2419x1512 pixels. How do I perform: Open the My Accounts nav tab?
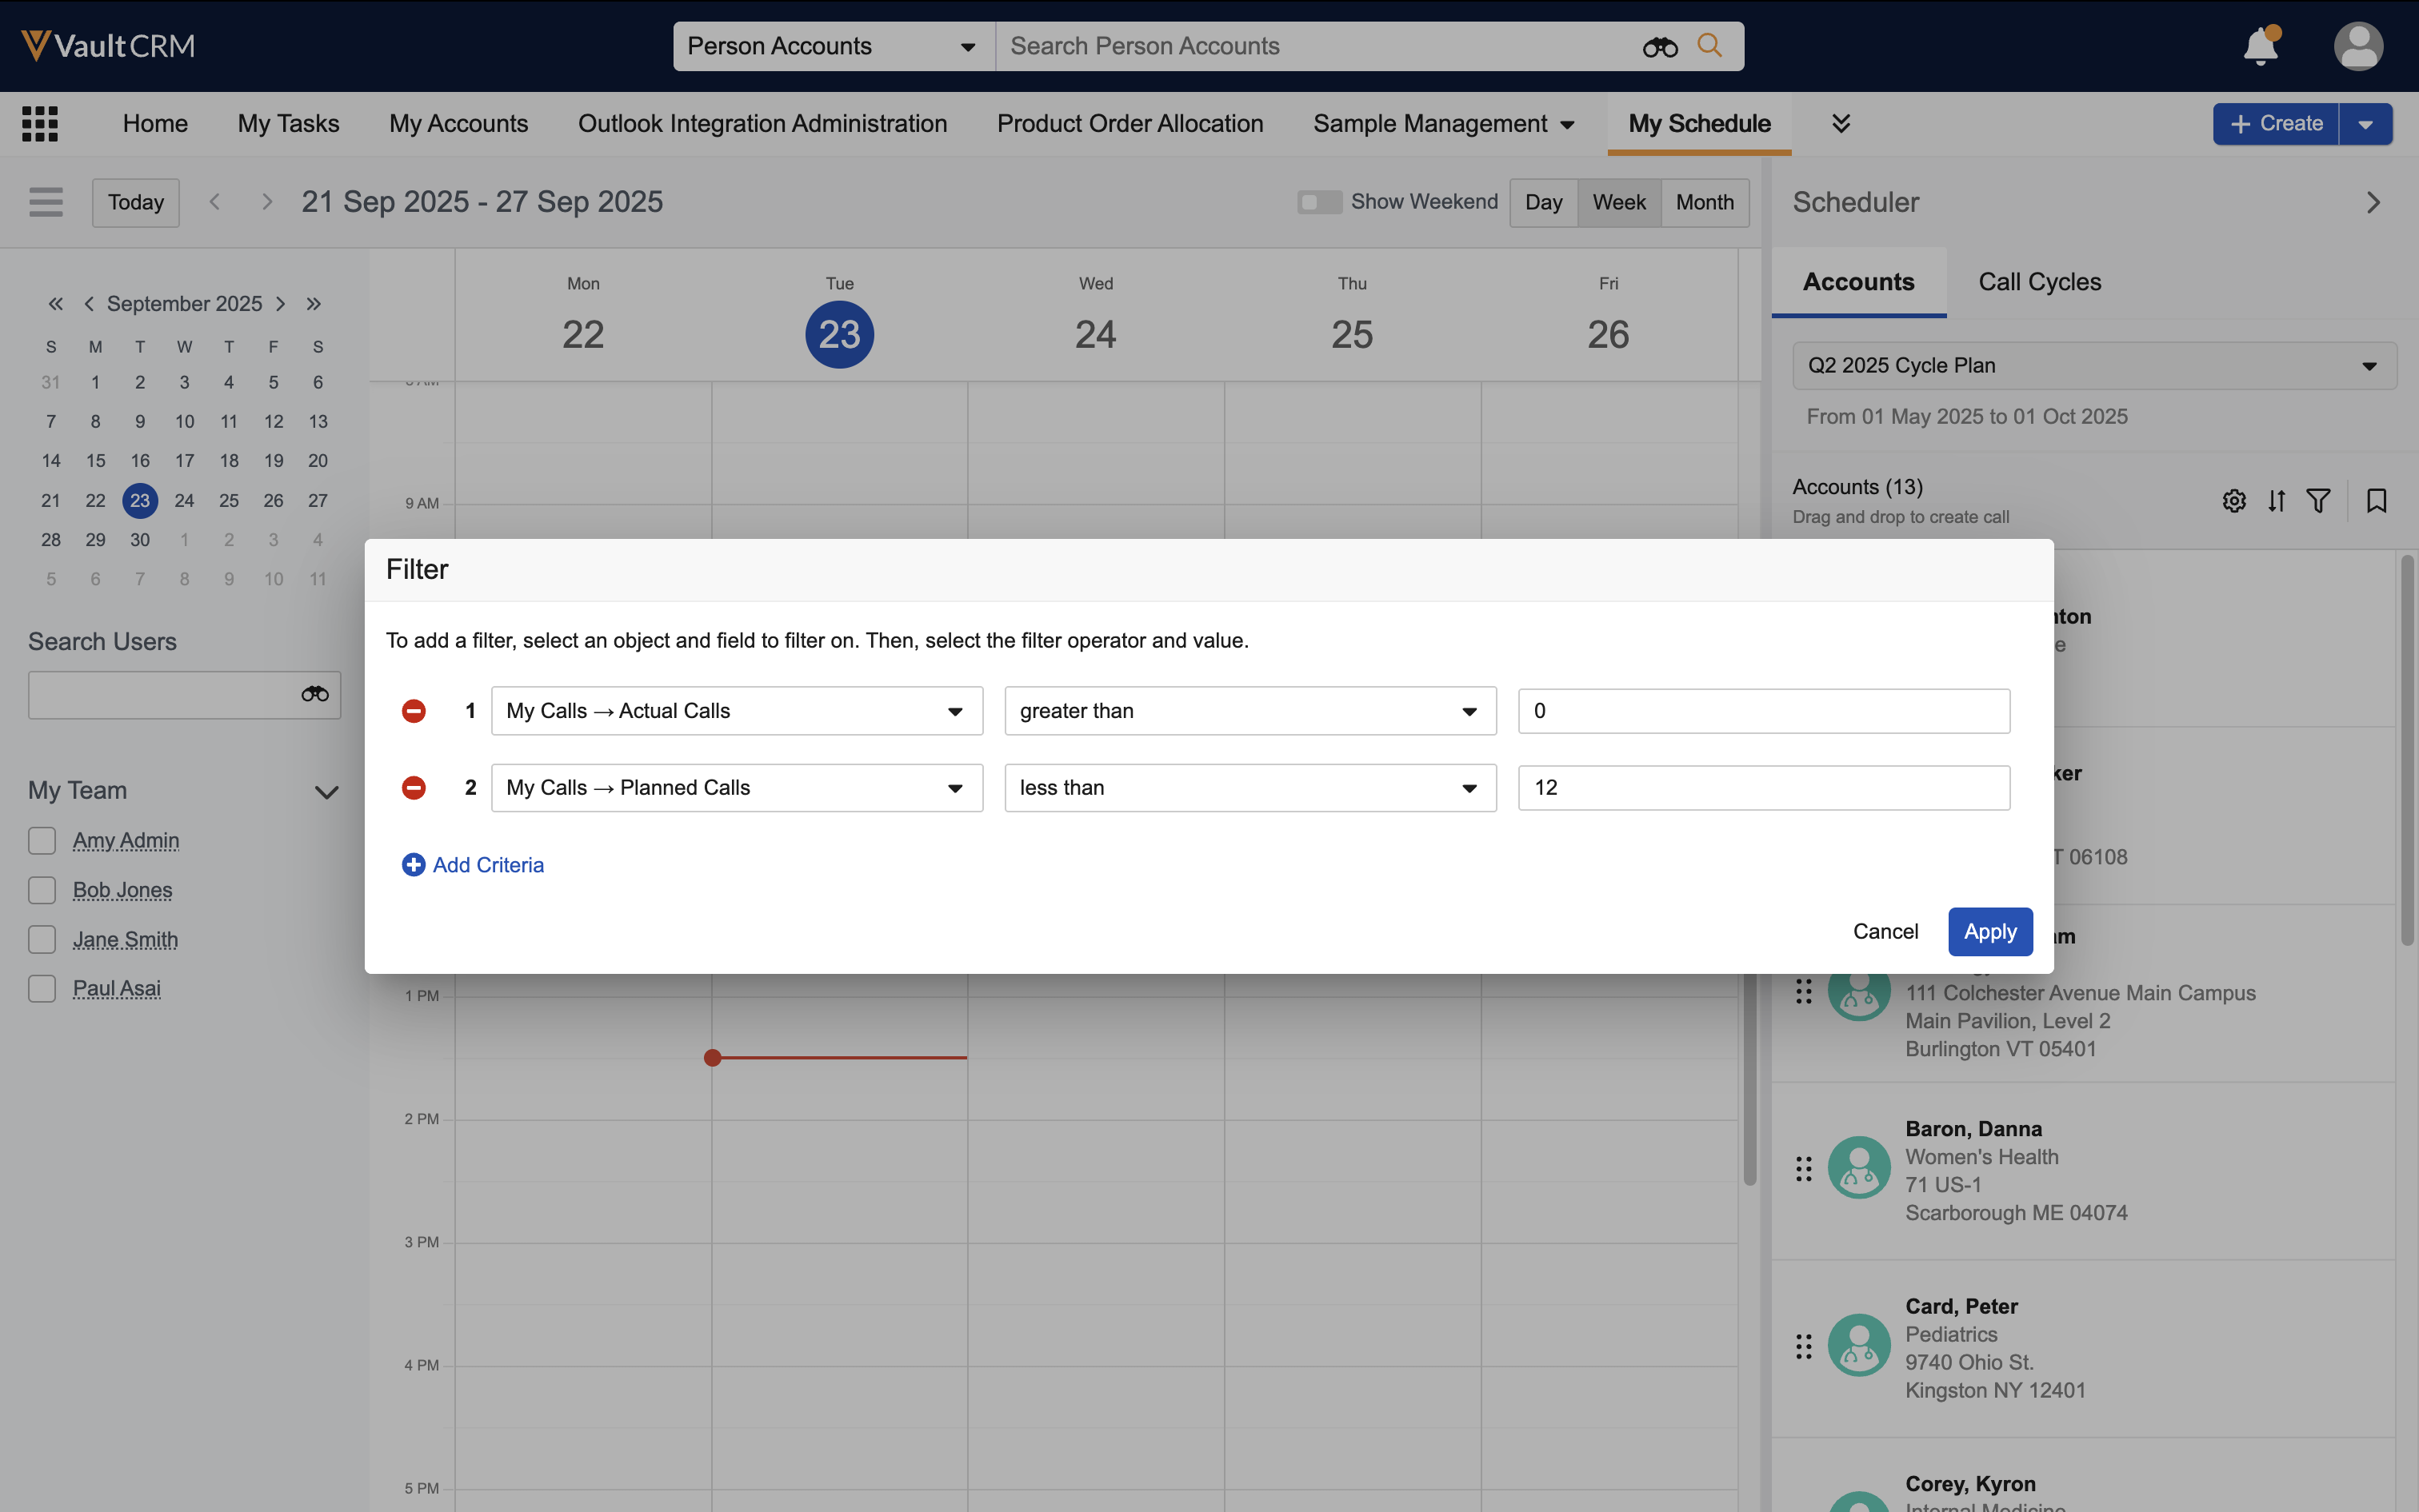coord(458,123)
